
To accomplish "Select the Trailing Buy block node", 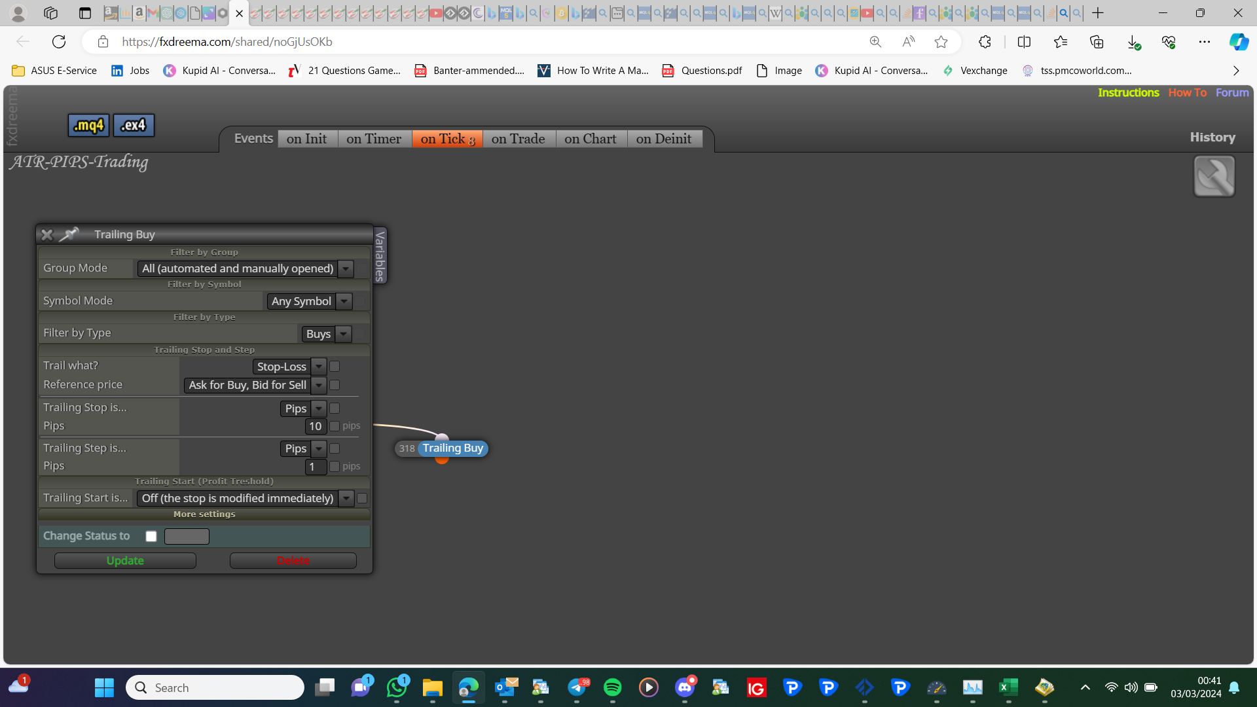I will coord(452,448).
